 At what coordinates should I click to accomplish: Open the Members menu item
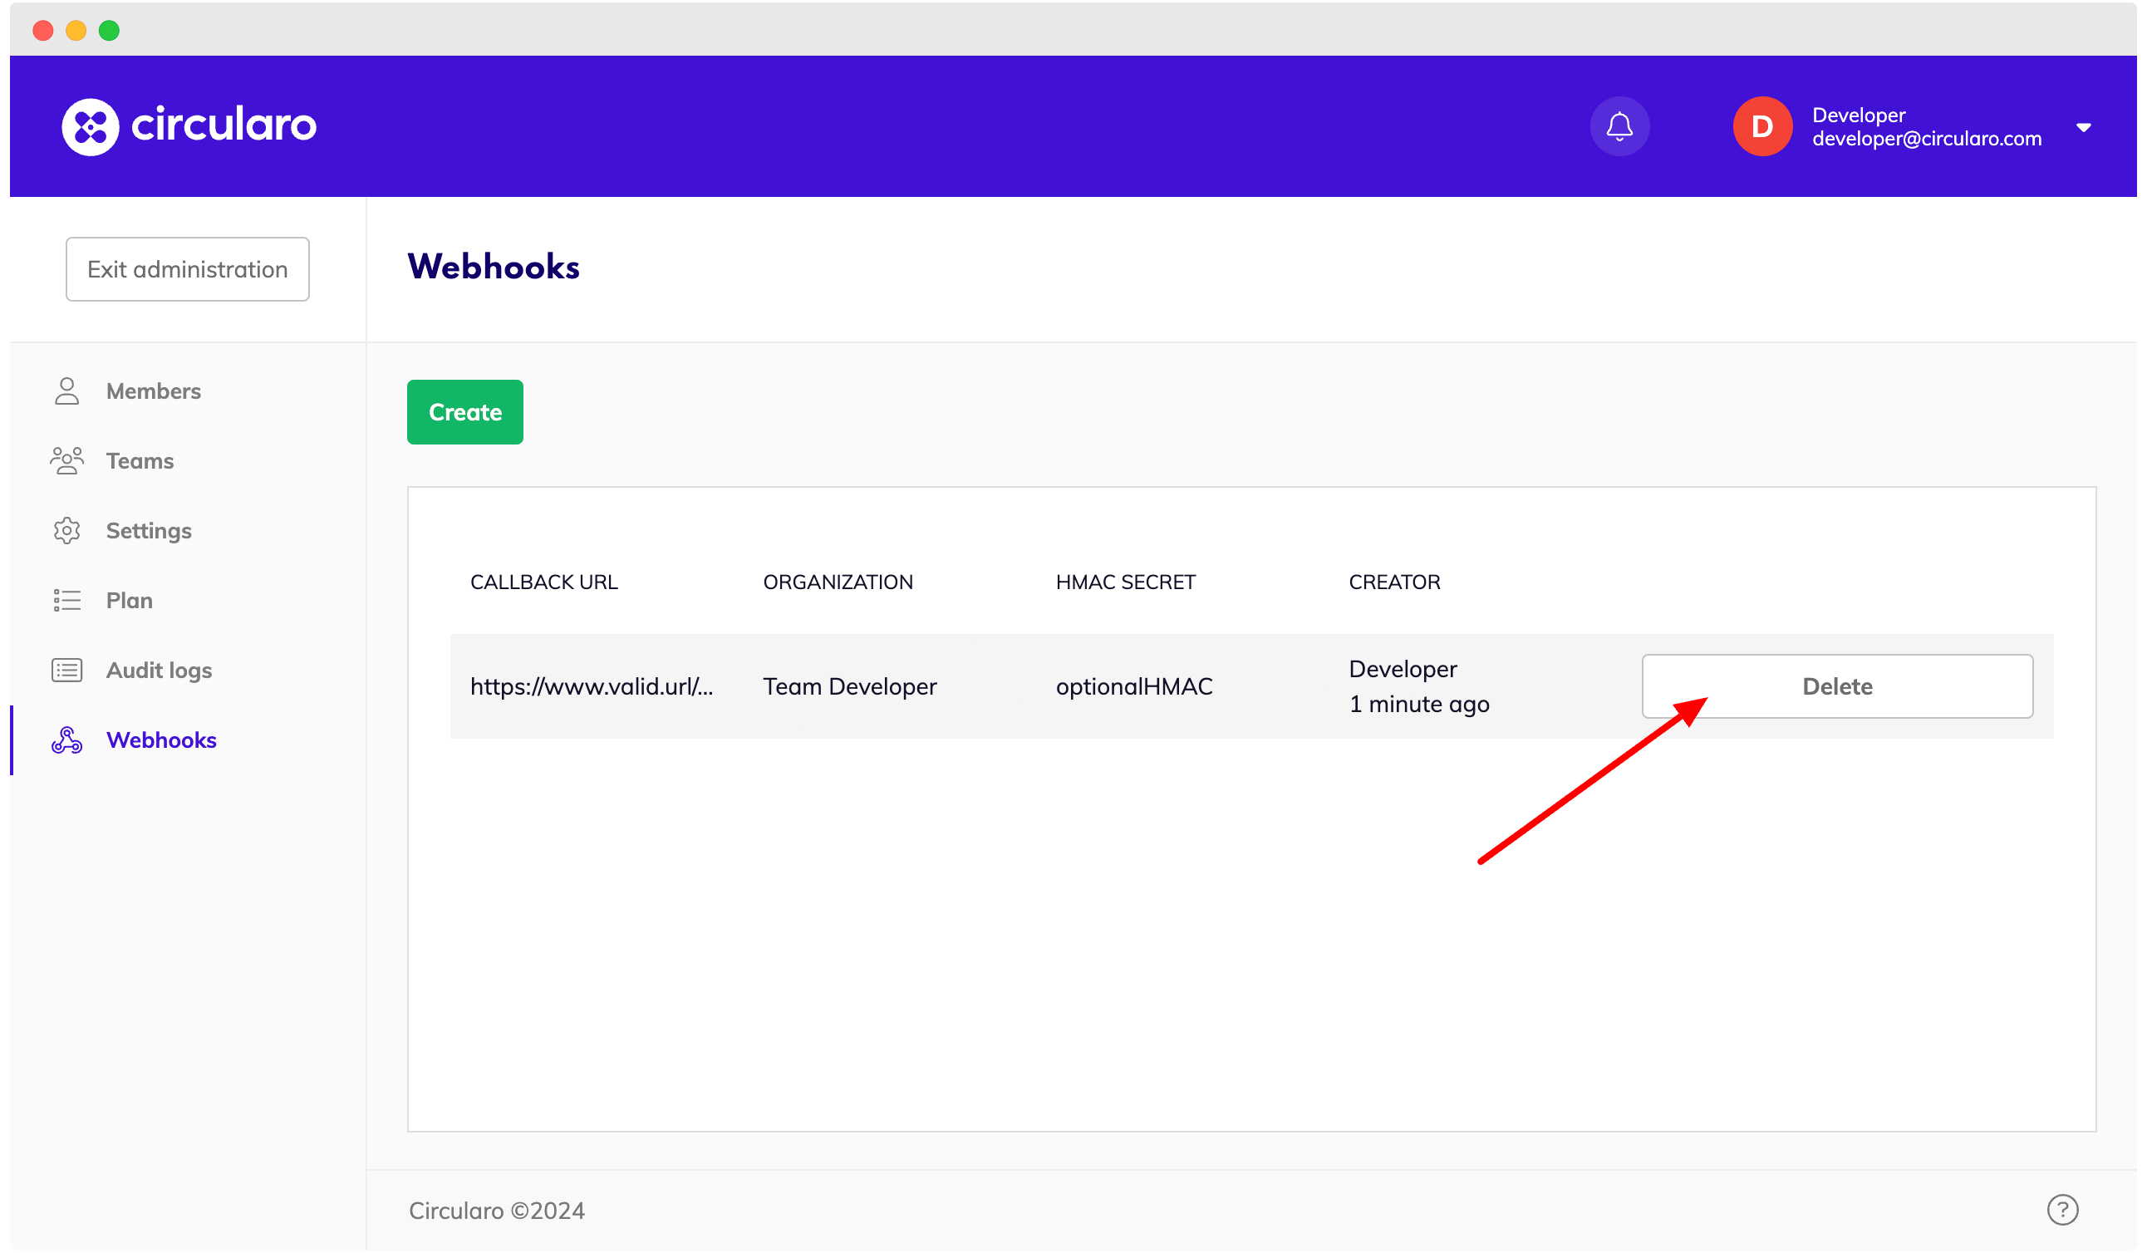coord(154,391)
